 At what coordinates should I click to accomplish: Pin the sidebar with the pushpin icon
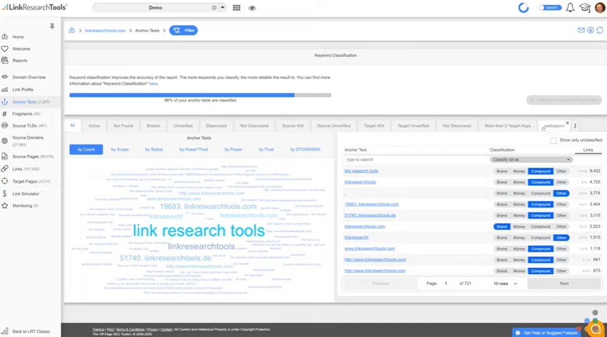52,26
